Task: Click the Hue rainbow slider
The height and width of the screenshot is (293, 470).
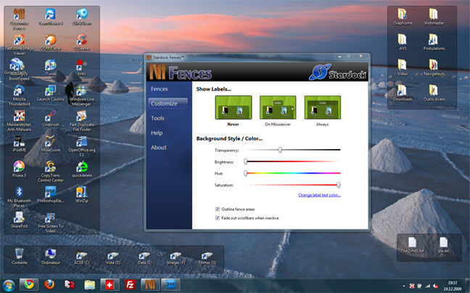Action: pos(293,173)
